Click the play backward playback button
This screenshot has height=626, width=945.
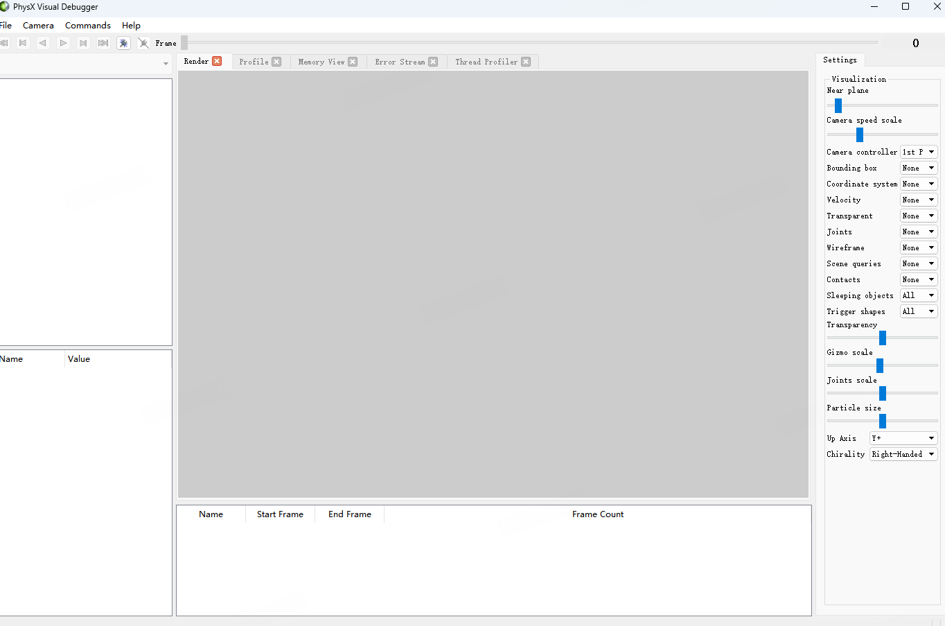tap(43, 43)
